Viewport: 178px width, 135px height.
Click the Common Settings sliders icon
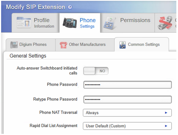[x=122, y=45]
